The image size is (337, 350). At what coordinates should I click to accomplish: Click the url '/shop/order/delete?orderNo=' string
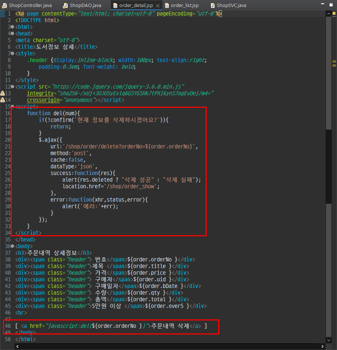[130, 147]
